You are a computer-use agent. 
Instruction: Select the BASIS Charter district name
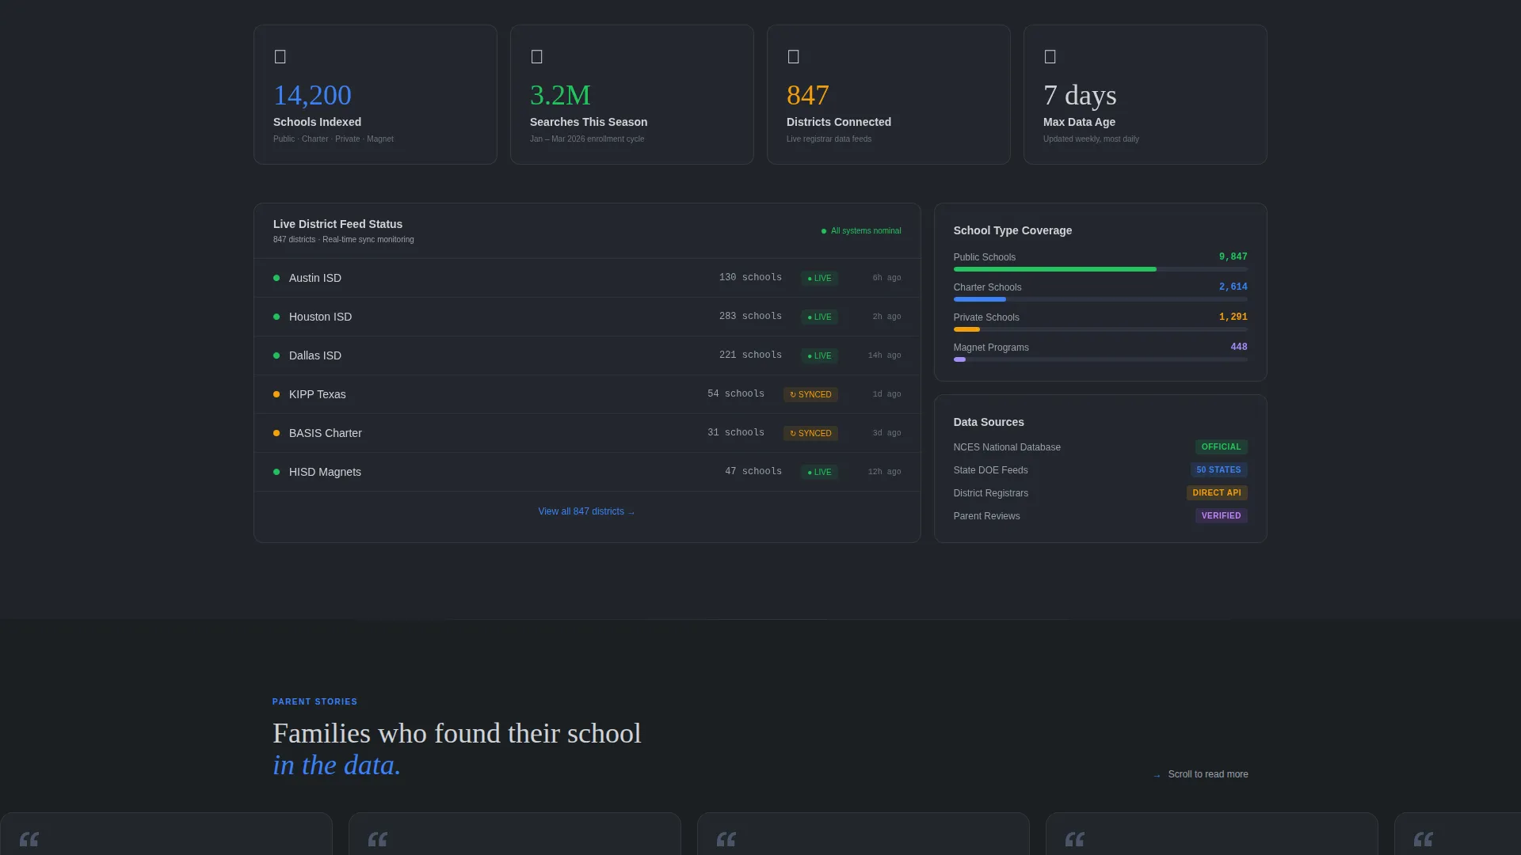325,433
